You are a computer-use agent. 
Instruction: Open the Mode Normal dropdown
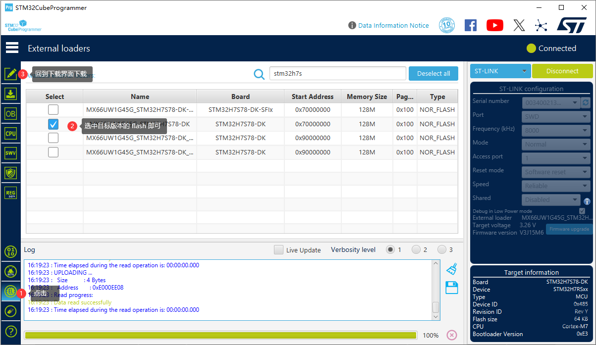[556, 144]
